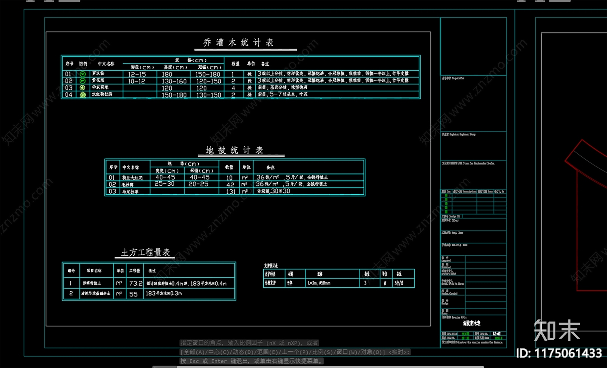The height and width of the screenshot is (368, 607).
Task: Click the 73.2 earthwork quantity value
Action: (x=136, y=283)
